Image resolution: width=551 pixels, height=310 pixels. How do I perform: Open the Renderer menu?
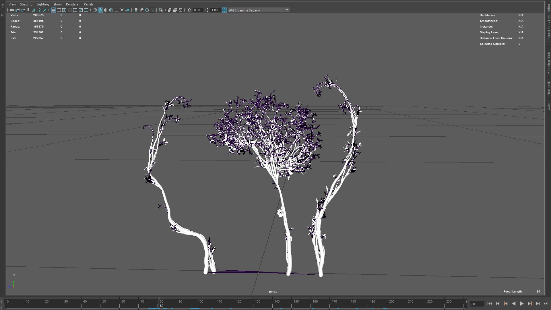(x=73, y=4)
